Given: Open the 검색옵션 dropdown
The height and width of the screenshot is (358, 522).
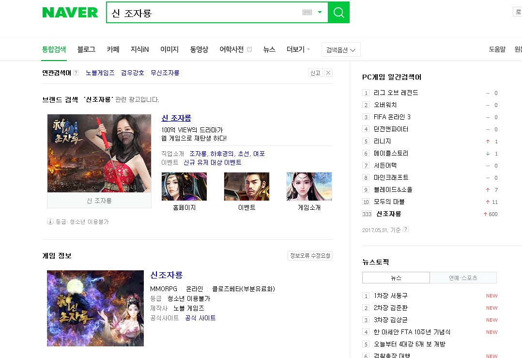Looking at the screenshot, I should tap(341, 49).
